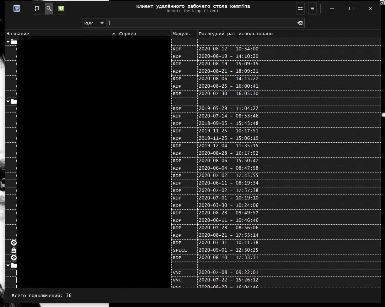Viewport: 385px width, 307px height.
Task: Click status text Всего подключений: 36
Action: [42, 296]
